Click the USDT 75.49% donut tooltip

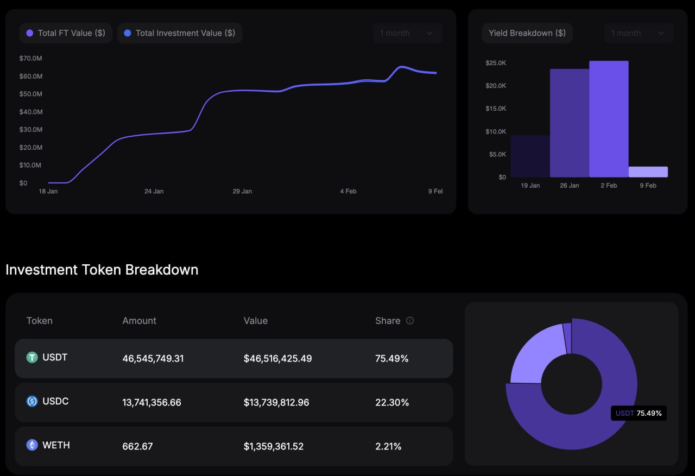click(638, 413)
